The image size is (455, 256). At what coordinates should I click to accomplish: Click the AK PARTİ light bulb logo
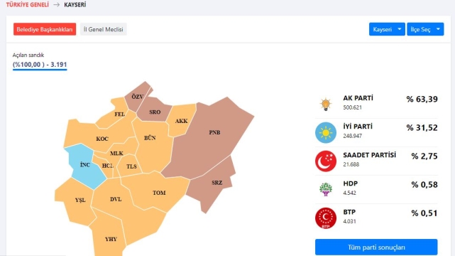point(326,104)
